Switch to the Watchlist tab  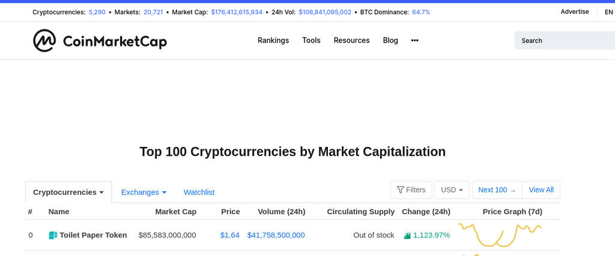coord(199,192)
